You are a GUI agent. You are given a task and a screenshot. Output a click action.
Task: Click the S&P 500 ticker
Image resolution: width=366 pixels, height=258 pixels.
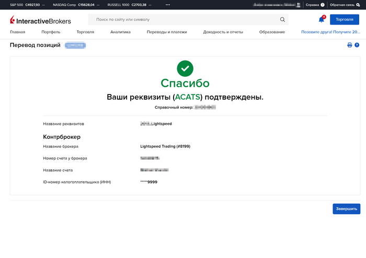coord(27,5)
